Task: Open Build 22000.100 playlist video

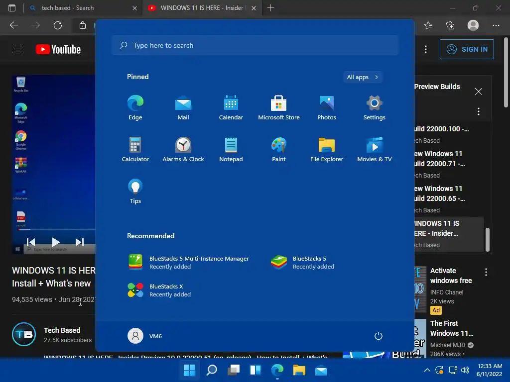Action: [x=449, y=134]
